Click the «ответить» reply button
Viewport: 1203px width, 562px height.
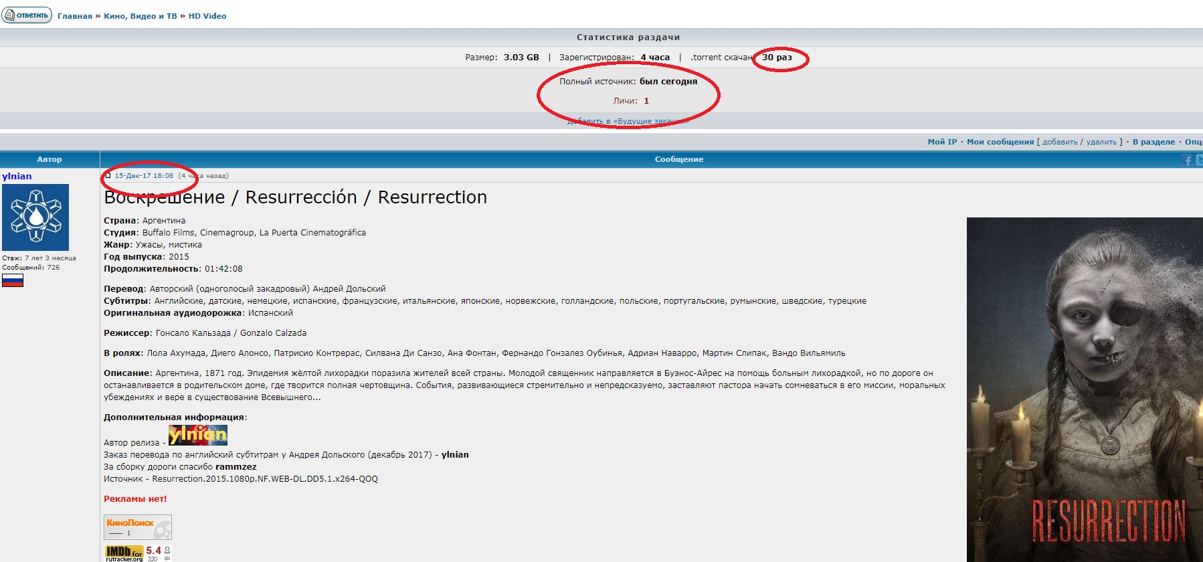(27, 15)
